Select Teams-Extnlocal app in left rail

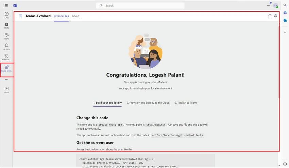click(7, 68)
